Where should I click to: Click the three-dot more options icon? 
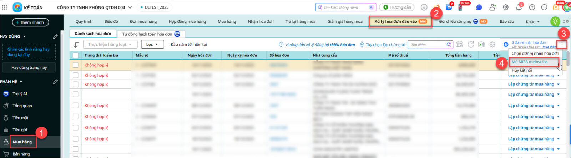[x=562, y=45]
